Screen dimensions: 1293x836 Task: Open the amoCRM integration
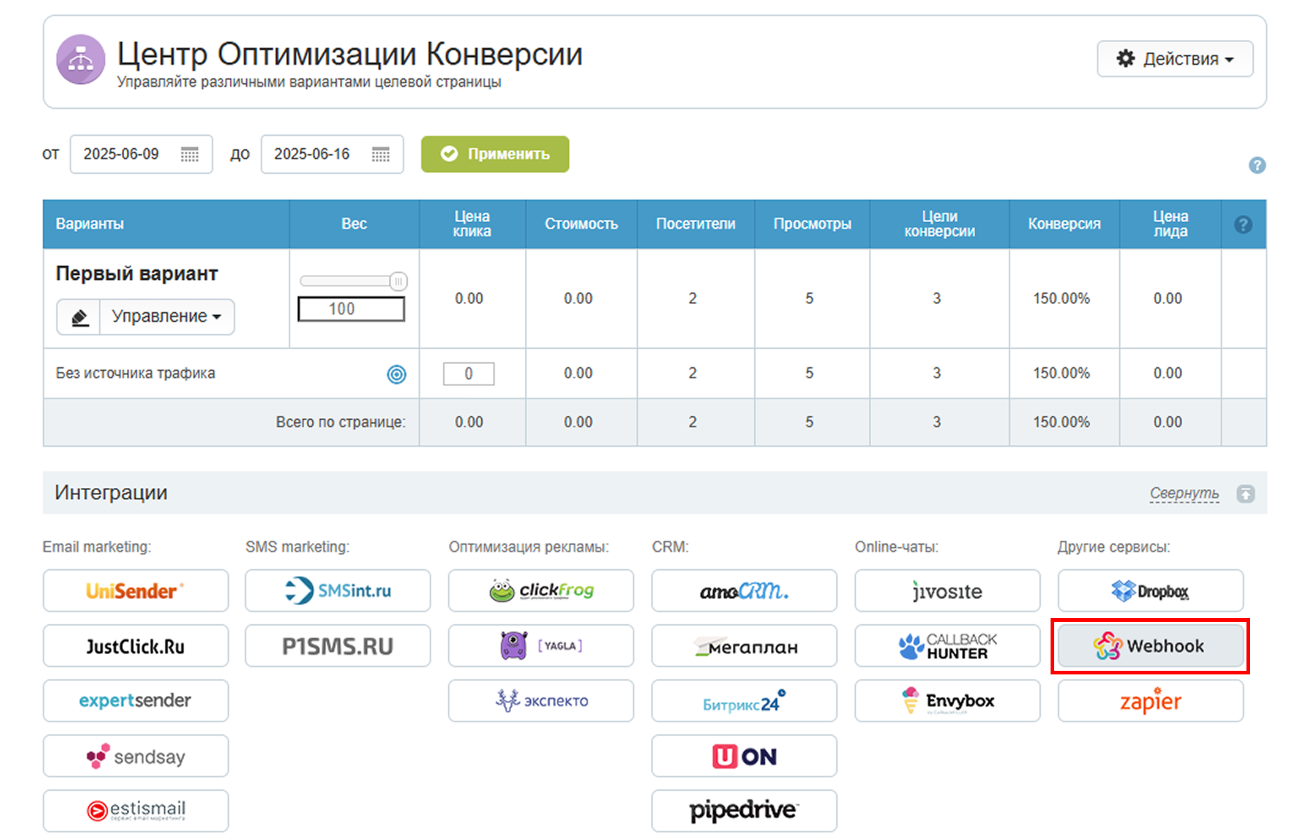point(744,591)
